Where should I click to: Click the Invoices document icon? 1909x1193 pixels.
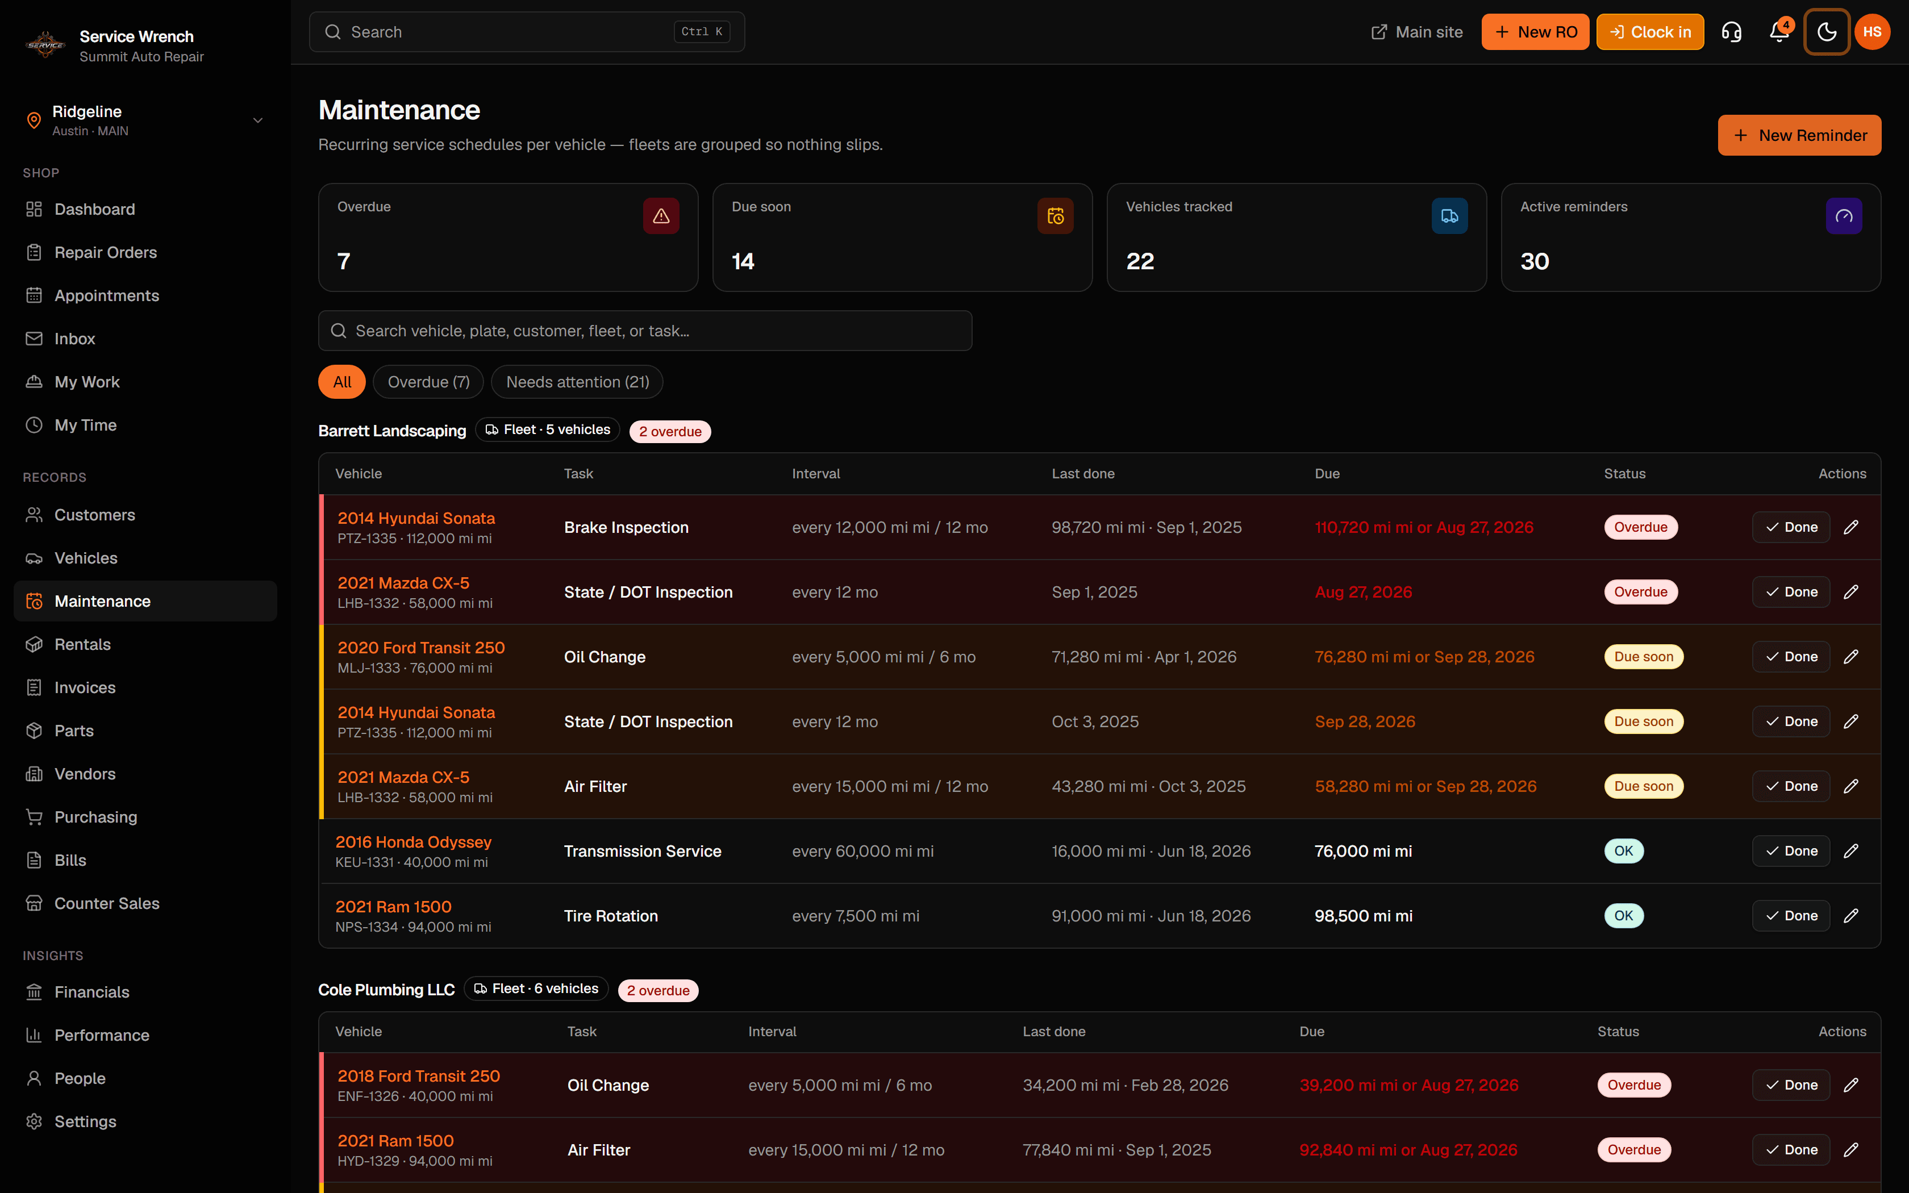(x=34, y=688)
